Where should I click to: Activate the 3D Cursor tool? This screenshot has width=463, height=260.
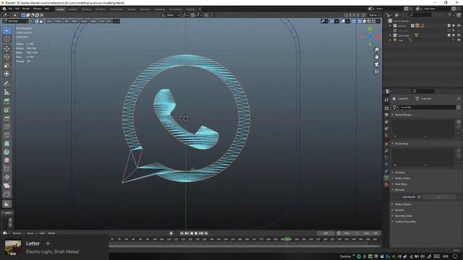pos(7,39)
